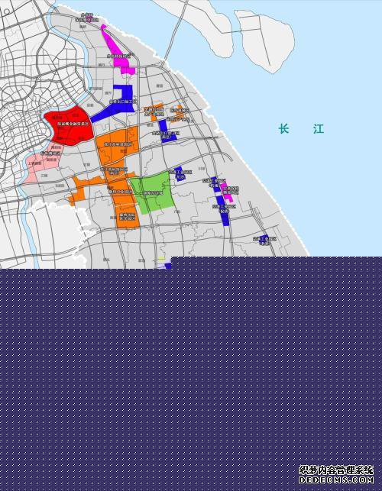Select the blue Jinqiao zone south part
This screenshot has width=382, height=491.
(166, 131)
